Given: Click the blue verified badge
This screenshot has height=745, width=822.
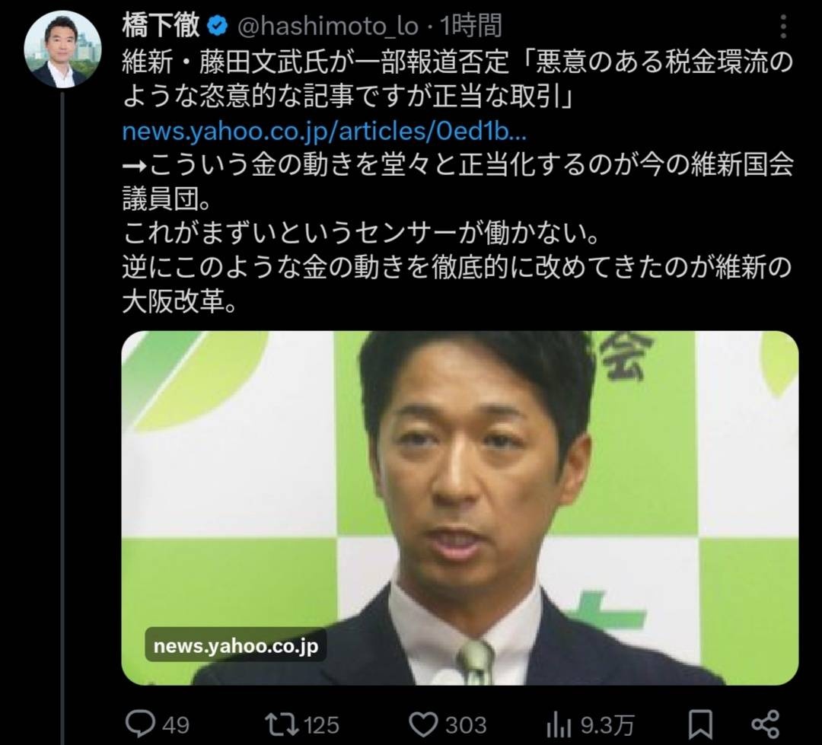Looking at the screenshot, I should [218, 26].
